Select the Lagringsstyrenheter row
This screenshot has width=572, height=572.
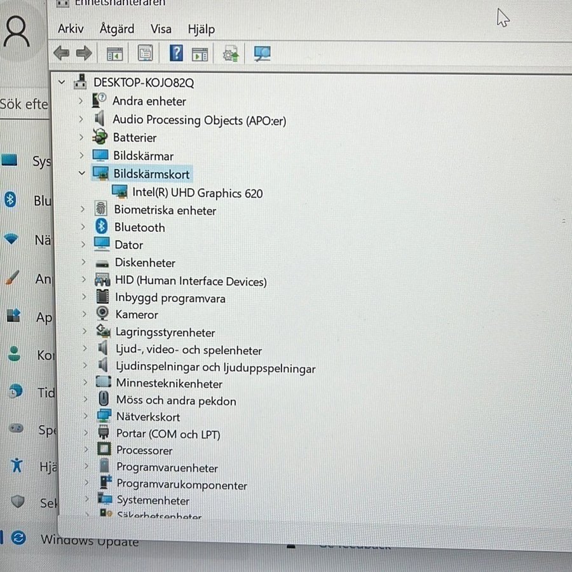click(165, 332)
